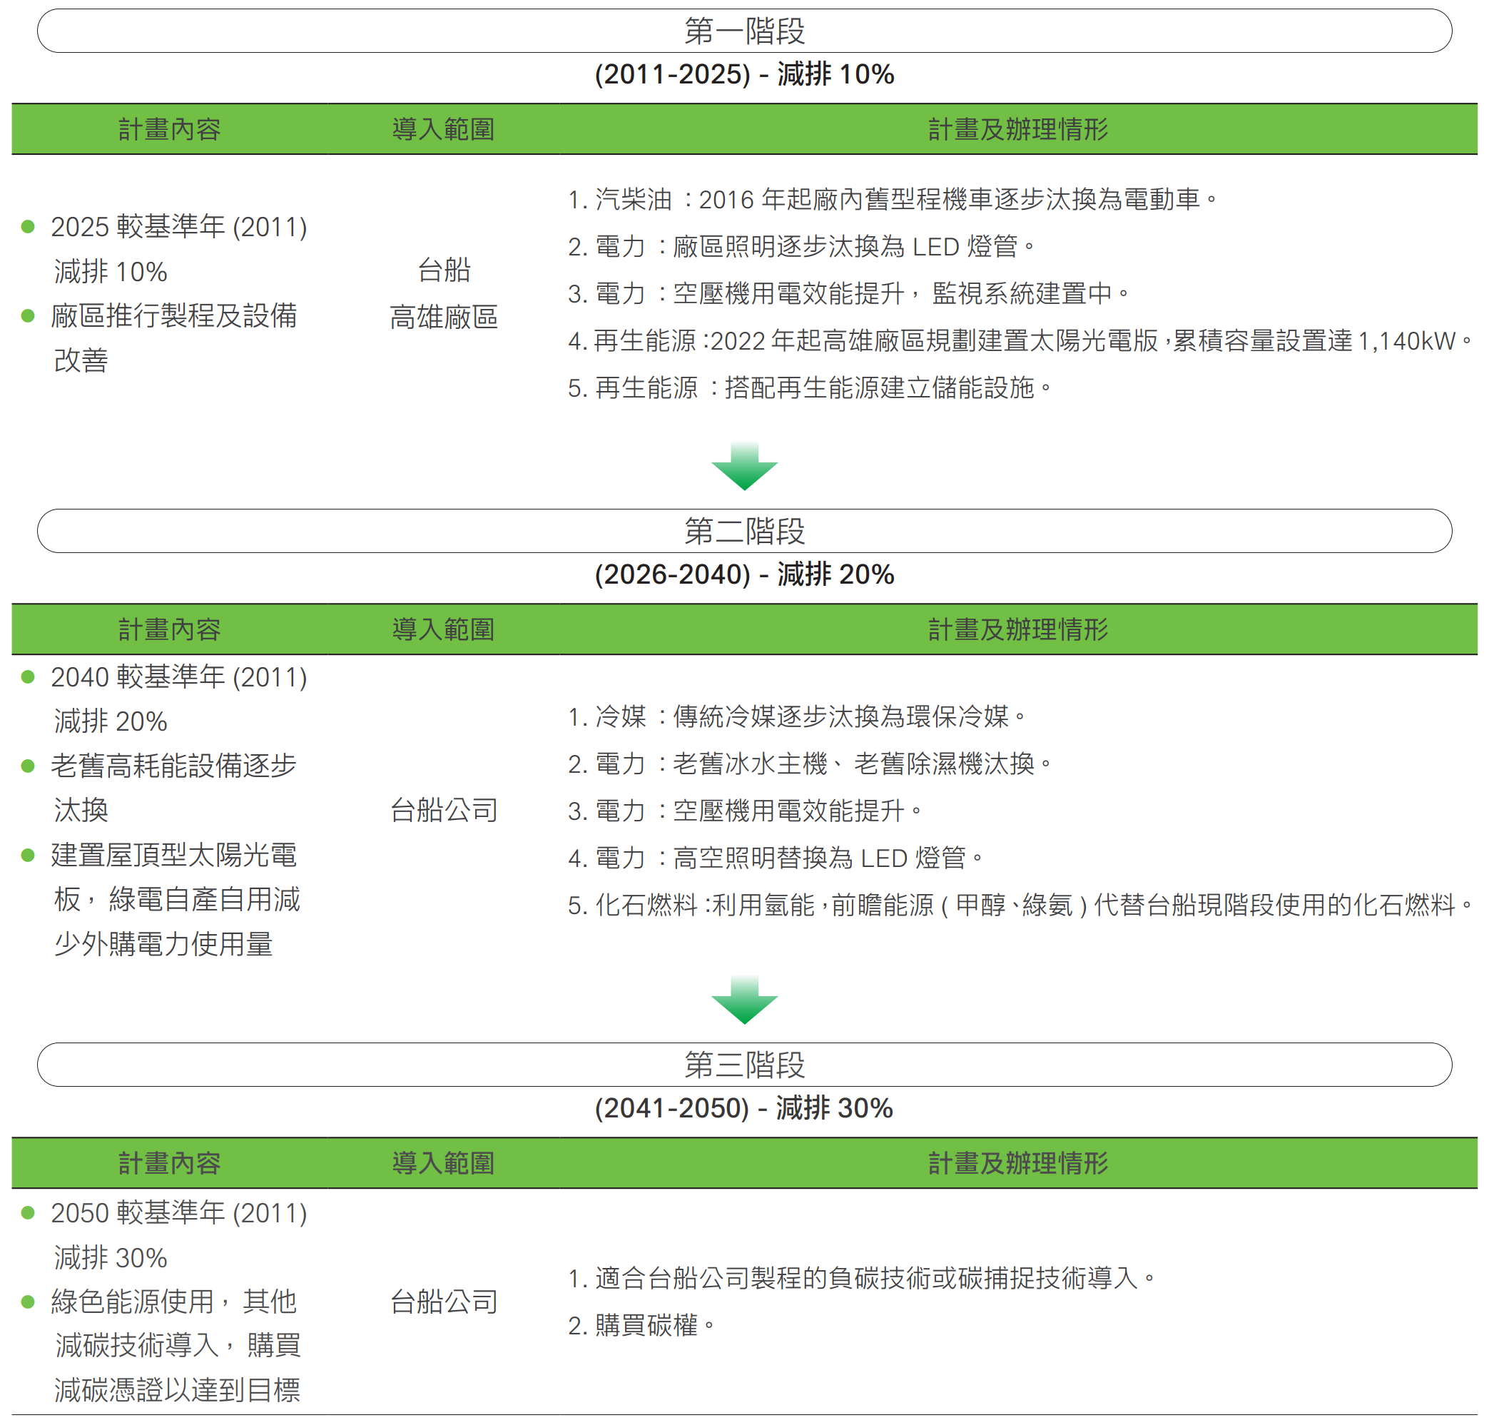Click the green bullet beside 2025 較基準年
Screen dimensions: 1489x1420
tap(28, 226)
